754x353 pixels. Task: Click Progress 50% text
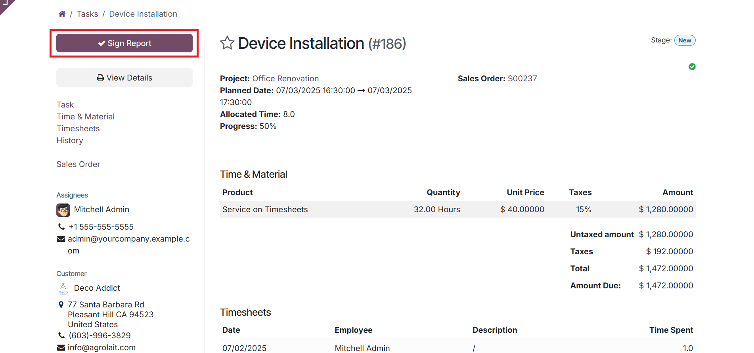point(248,126)
